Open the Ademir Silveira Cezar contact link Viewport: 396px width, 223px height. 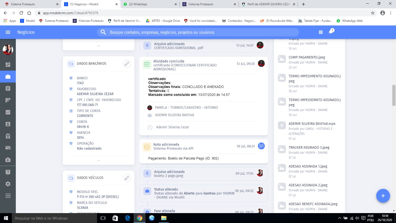coord(172,127)
